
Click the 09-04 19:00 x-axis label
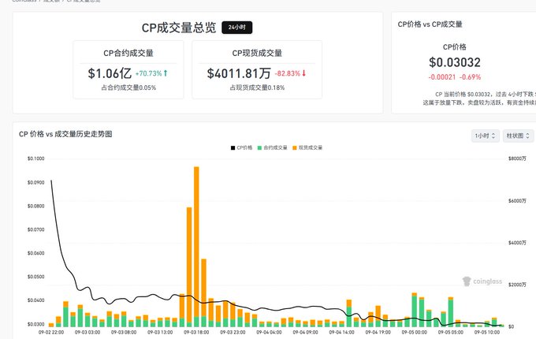click(378, 332)
